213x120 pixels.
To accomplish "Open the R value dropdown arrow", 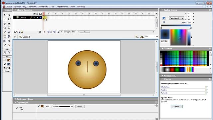I will coord(193,14).
